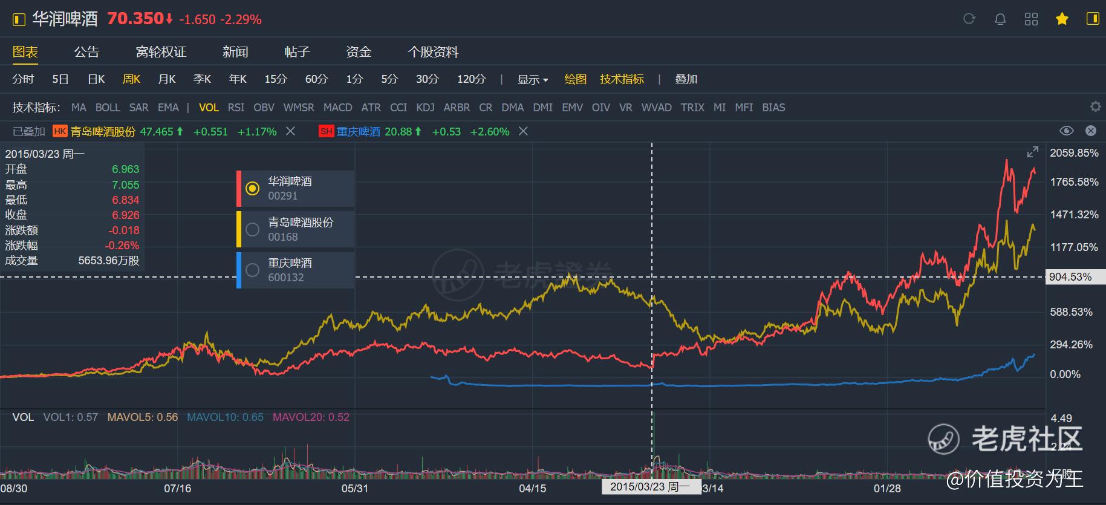Screen dimensions: 1106x505
Task: Select the 分时 chart period
Action: tap(23, 79)
